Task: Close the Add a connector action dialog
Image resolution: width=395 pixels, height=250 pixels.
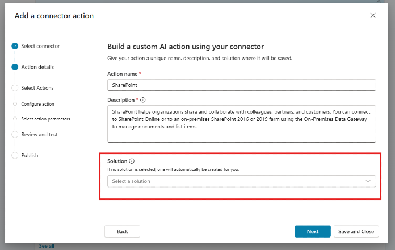Action: pyautogui.click(x=372, y=15)
